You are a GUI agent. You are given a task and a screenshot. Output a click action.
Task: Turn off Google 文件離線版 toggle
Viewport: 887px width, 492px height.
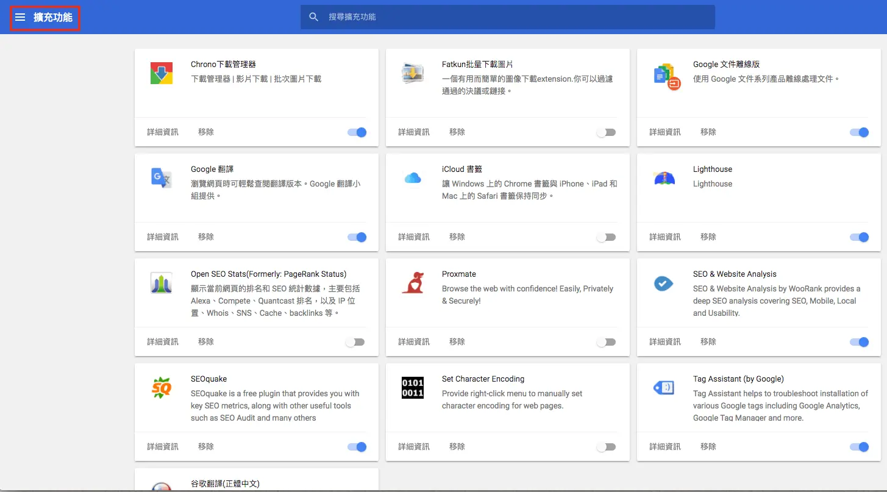[x=860, y=132]
